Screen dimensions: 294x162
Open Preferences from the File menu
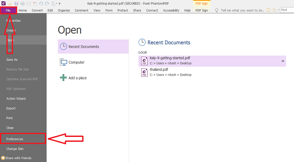click(23, 139)
